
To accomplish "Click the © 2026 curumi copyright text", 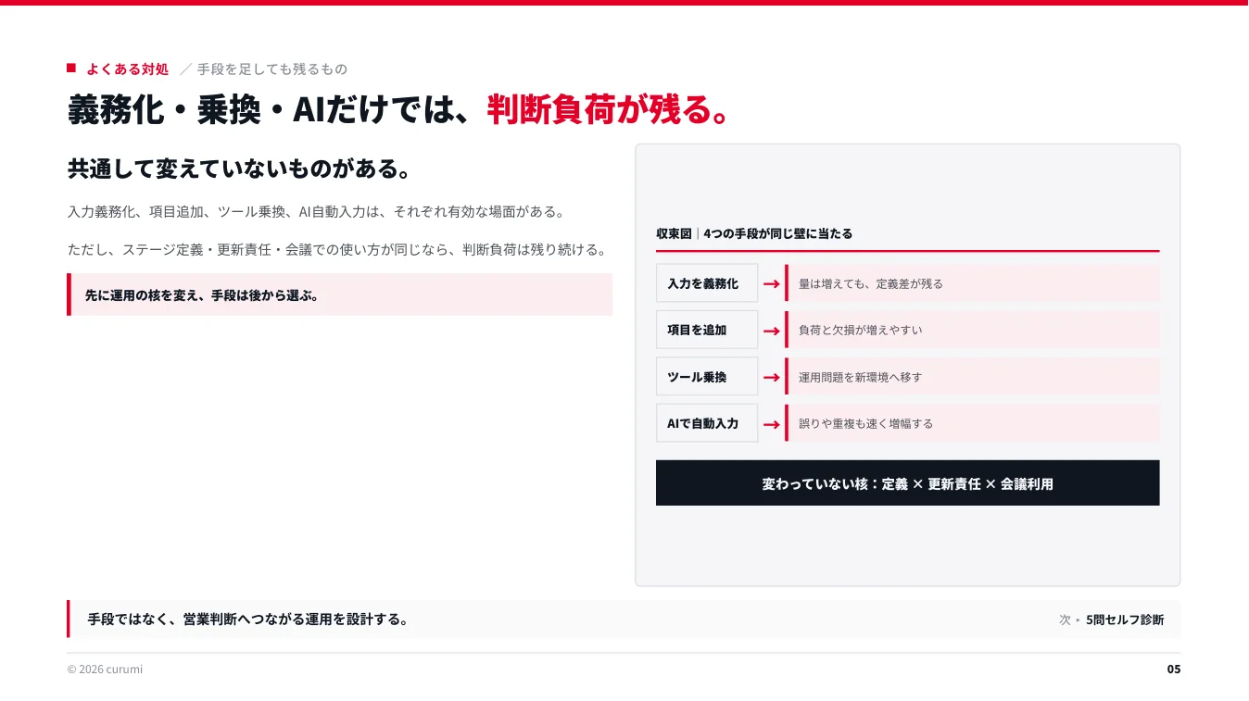I will pyautogui.click(x=105, y=669).
